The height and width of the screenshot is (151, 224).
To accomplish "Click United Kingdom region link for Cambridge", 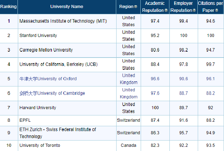I will (x=128, y=93).
